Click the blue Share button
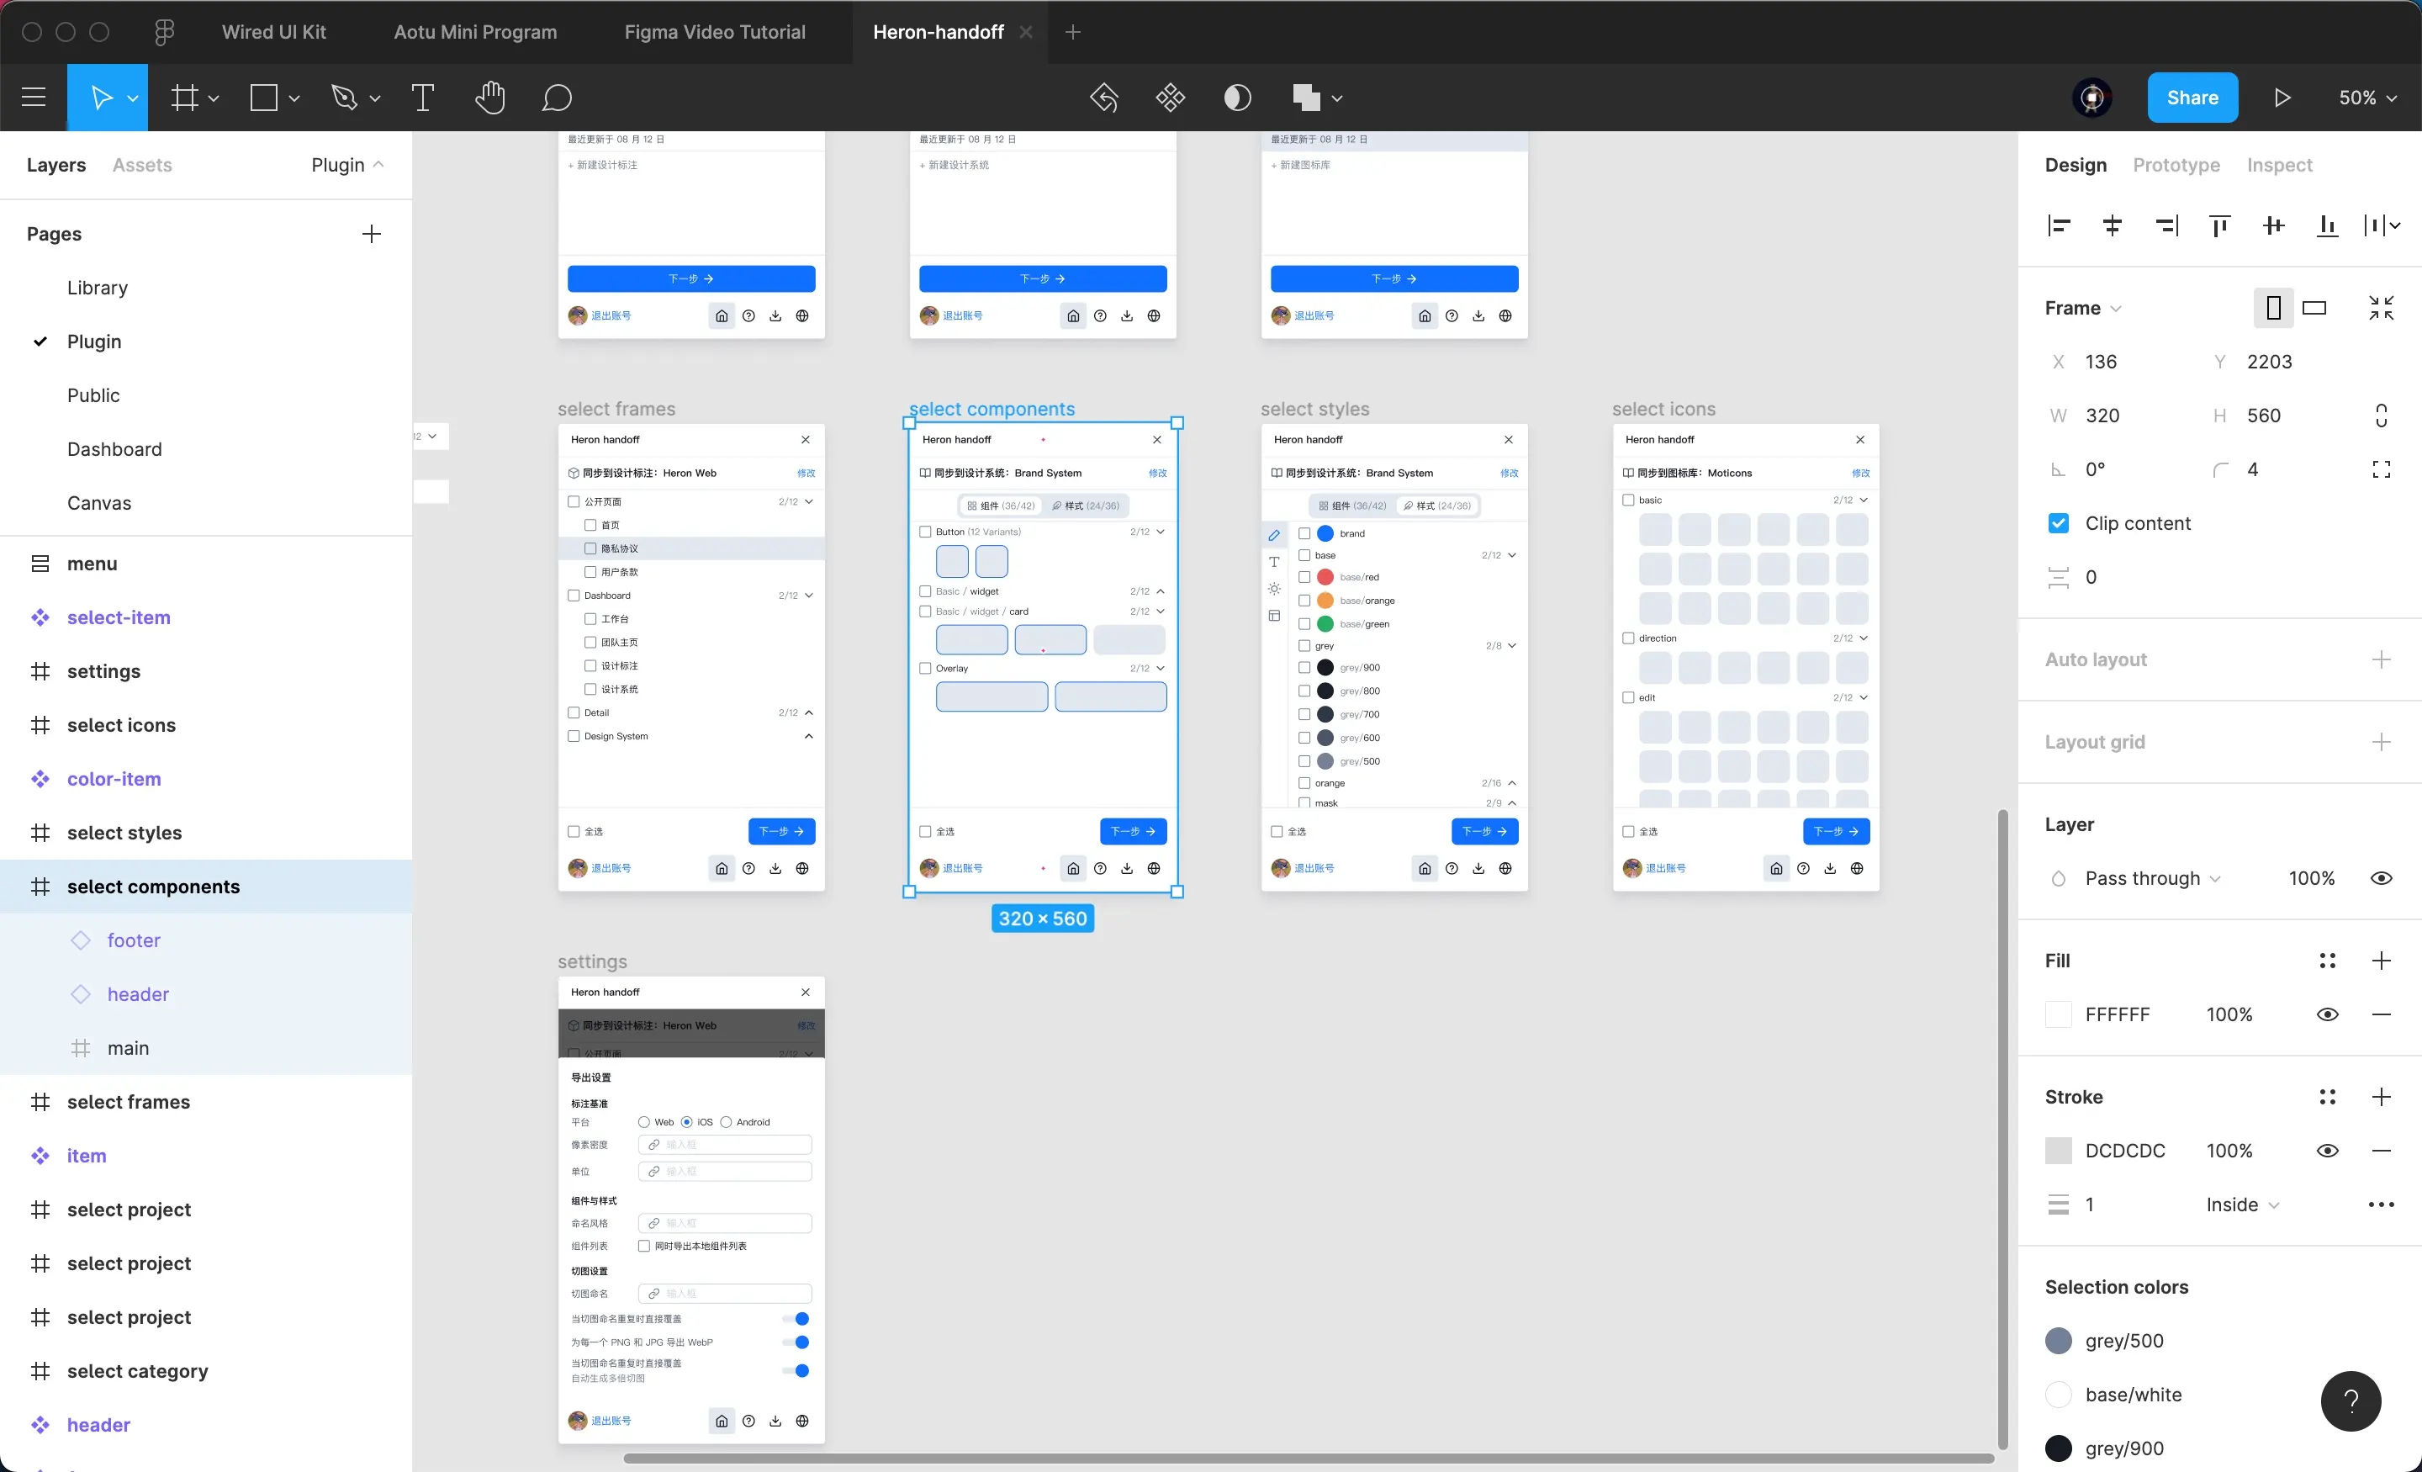 [x=2192, y=98]
